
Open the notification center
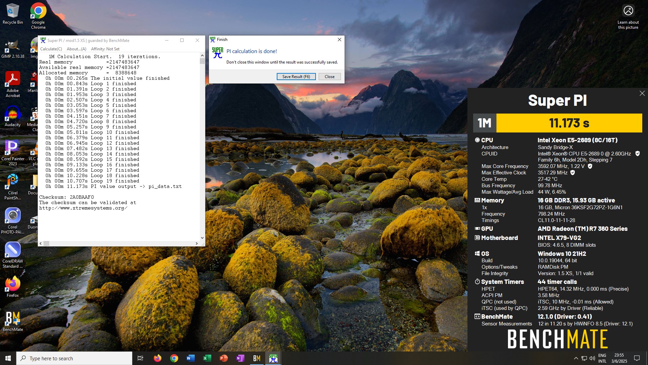click(637, 358)
